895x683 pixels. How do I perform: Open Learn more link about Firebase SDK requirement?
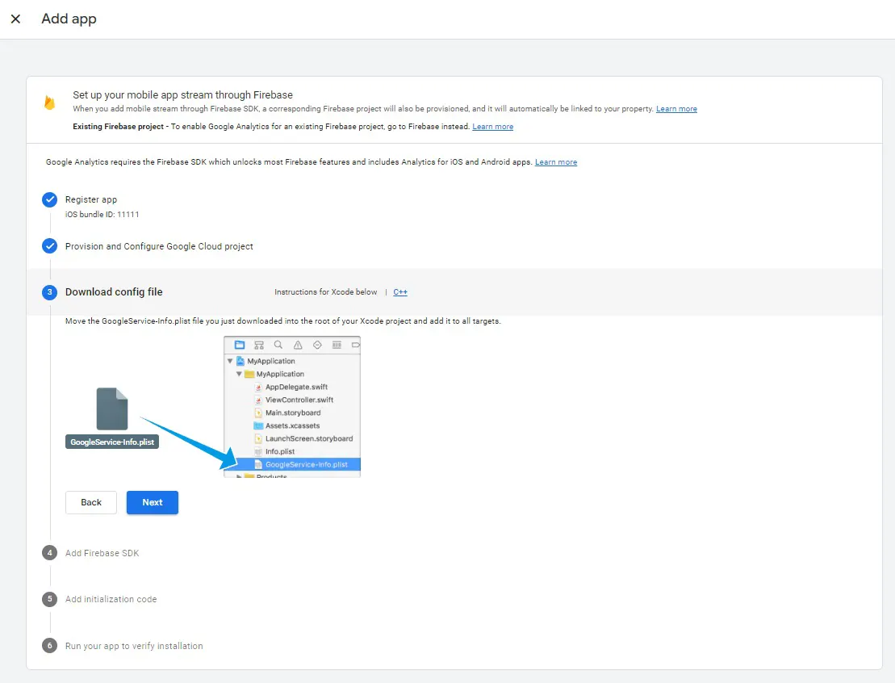556,162
